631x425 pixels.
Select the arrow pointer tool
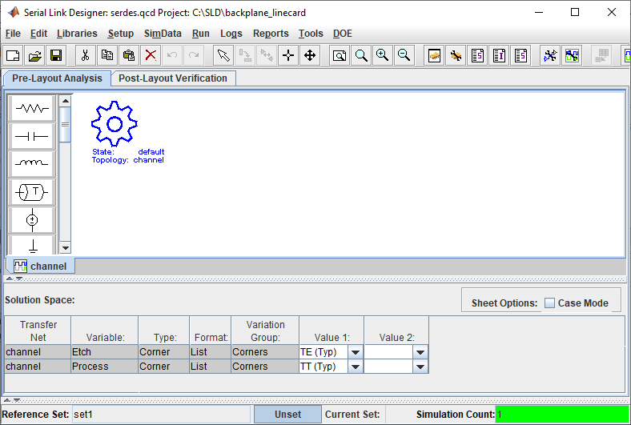[223, 55]
